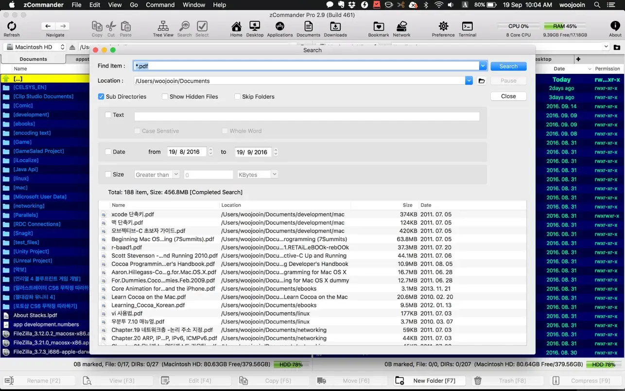
Task: Enable Show Hidden Files checkbox
Action: (x=165, y=97)
